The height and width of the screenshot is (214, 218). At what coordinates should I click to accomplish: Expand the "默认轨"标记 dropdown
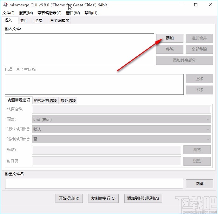point(121,129)
